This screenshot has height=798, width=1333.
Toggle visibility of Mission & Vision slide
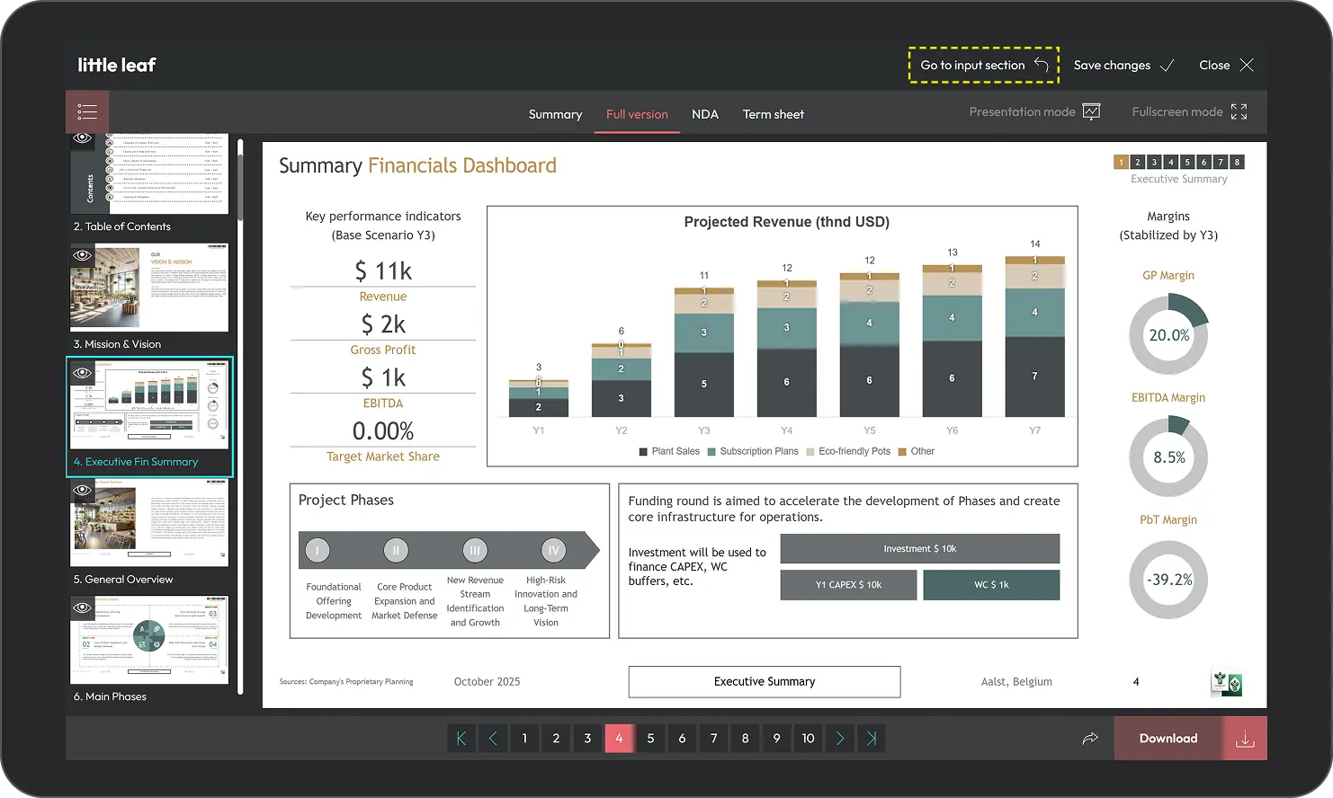pos(83,256)
